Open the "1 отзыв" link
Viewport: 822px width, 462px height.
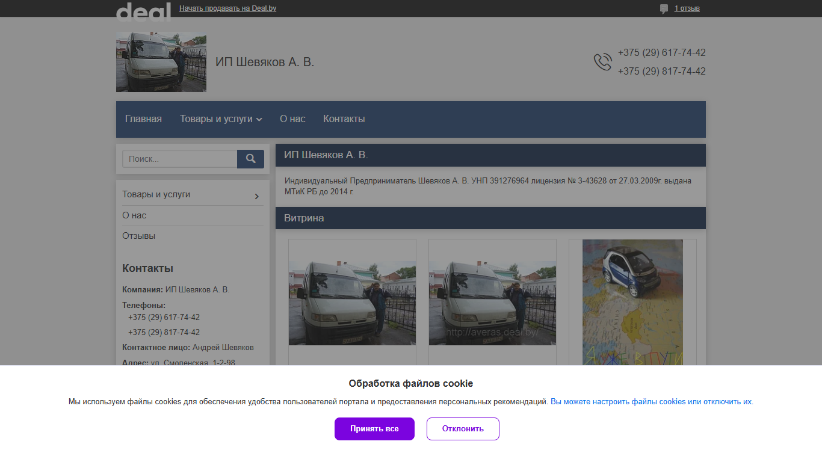pos(687,8)
